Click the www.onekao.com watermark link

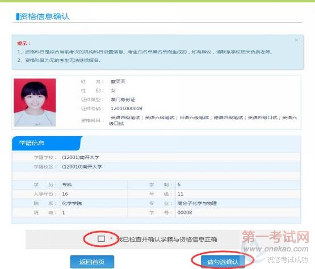[276, 249]
